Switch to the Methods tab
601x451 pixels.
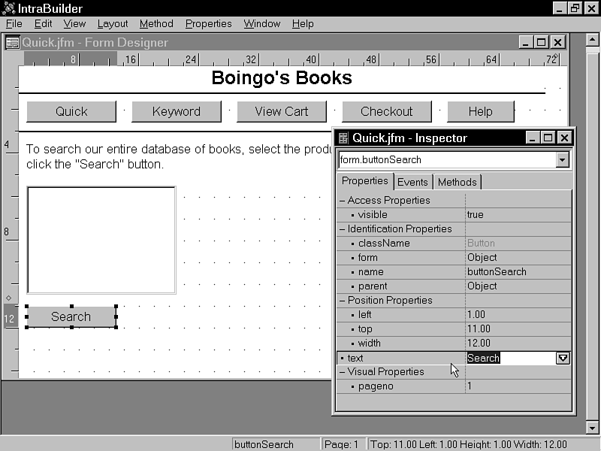tap(457, 182)
